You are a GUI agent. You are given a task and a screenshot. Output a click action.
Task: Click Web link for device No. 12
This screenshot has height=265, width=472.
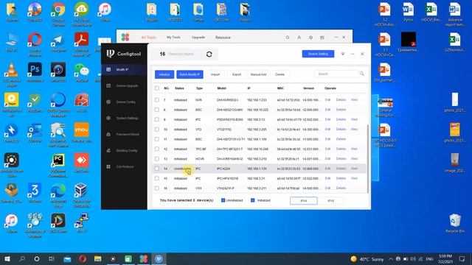click(x=354, y=149)
